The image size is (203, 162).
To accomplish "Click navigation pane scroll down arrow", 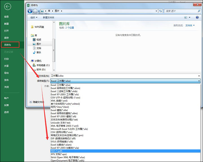I will pos(54,70).
